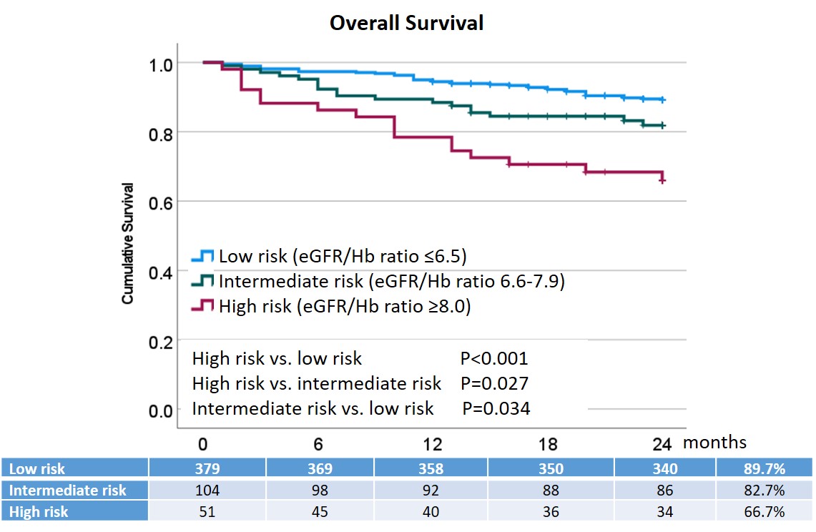Click the P=0.027 value text
816x532 pixels.
[x=494, y=383]
